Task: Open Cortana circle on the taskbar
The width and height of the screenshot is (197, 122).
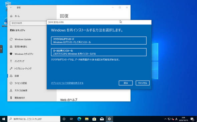Action: click(64, 119)
